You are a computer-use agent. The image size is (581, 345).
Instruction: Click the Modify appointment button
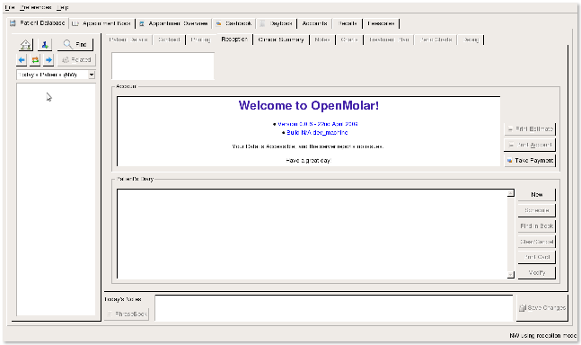coord(536,272)
